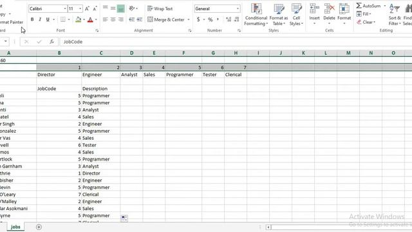This screenshot has width=412, height=232.
Task: Apply Percent Style
Action: 211,19
